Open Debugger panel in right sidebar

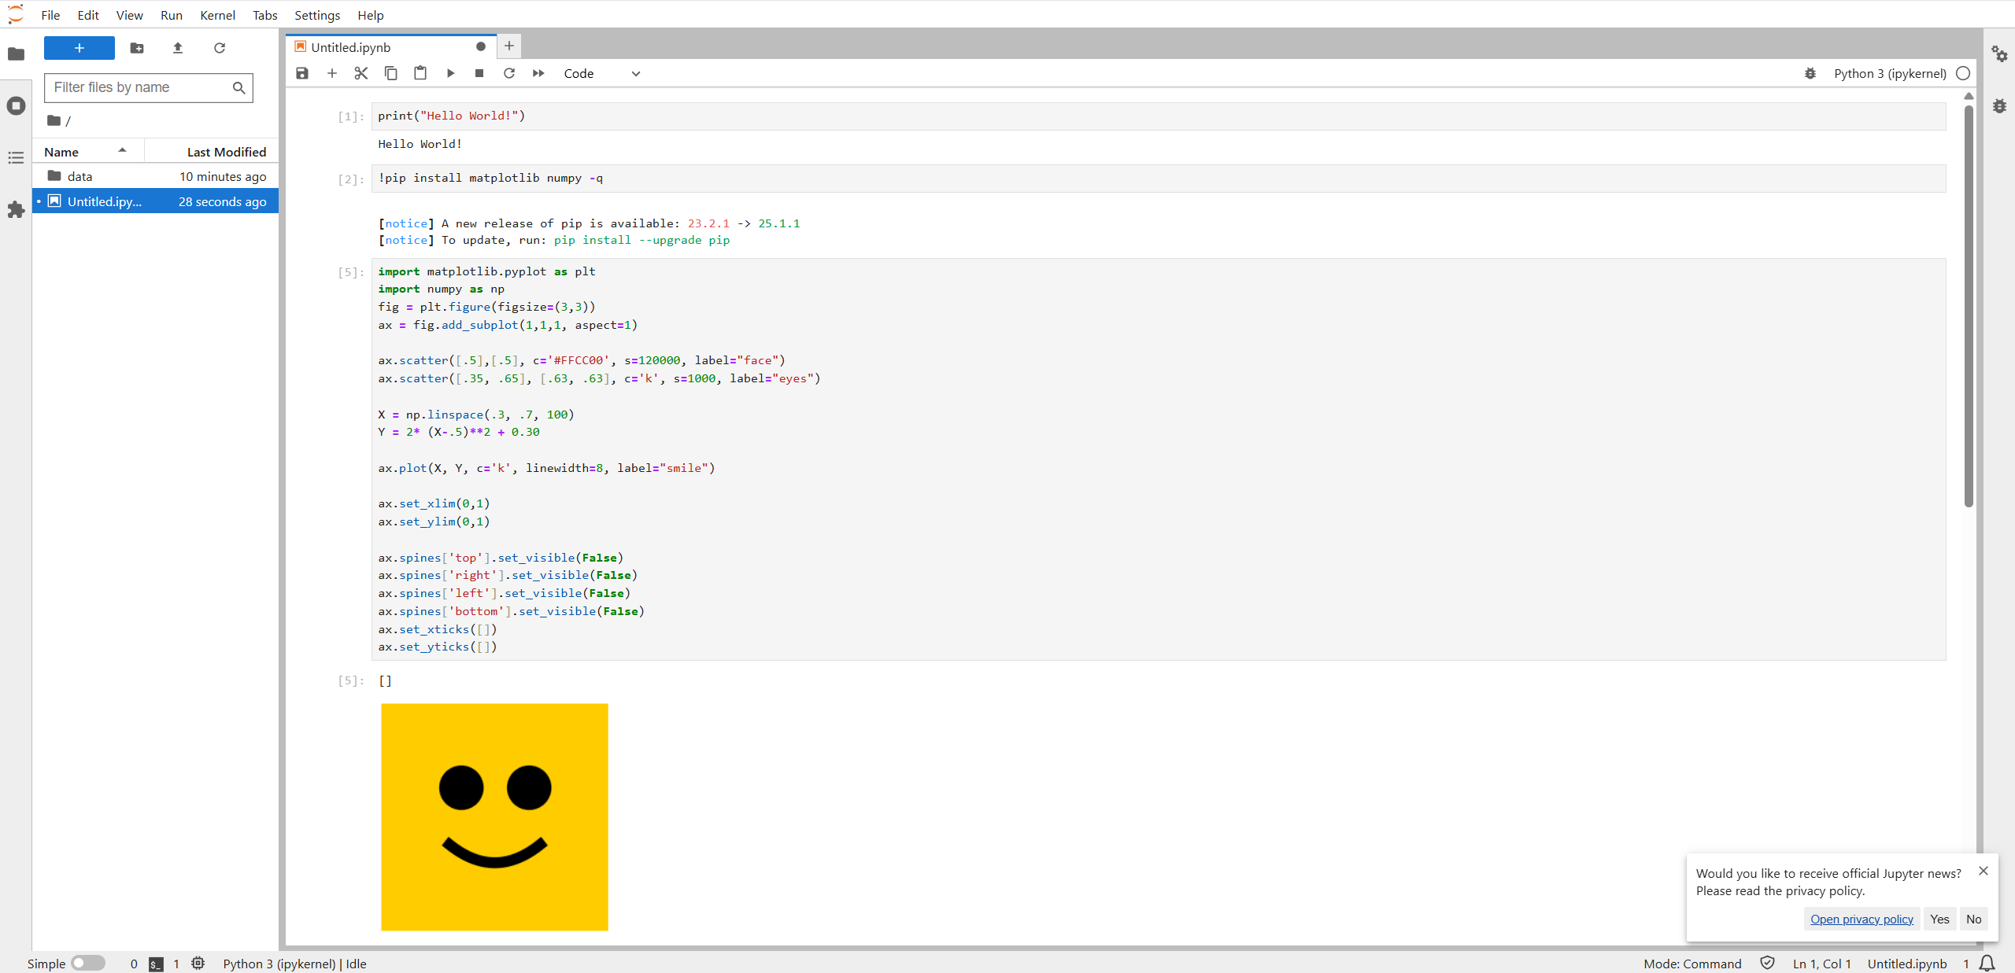tap(1999, 105)
